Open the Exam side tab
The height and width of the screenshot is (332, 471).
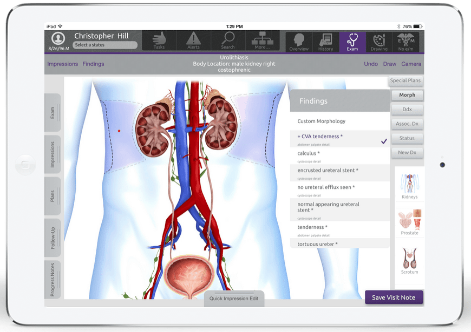53,113
